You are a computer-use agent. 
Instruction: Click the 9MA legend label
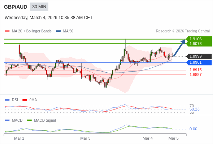click(33, 100)
